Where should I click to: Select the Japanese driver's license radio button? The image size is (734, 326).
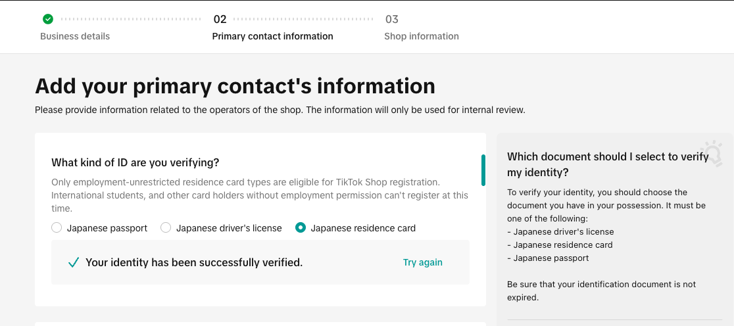(x=166, y=228)
